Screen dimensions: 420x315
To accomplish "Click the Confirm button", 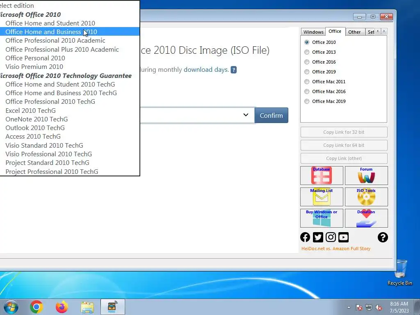I will click(x=272, y=115).
